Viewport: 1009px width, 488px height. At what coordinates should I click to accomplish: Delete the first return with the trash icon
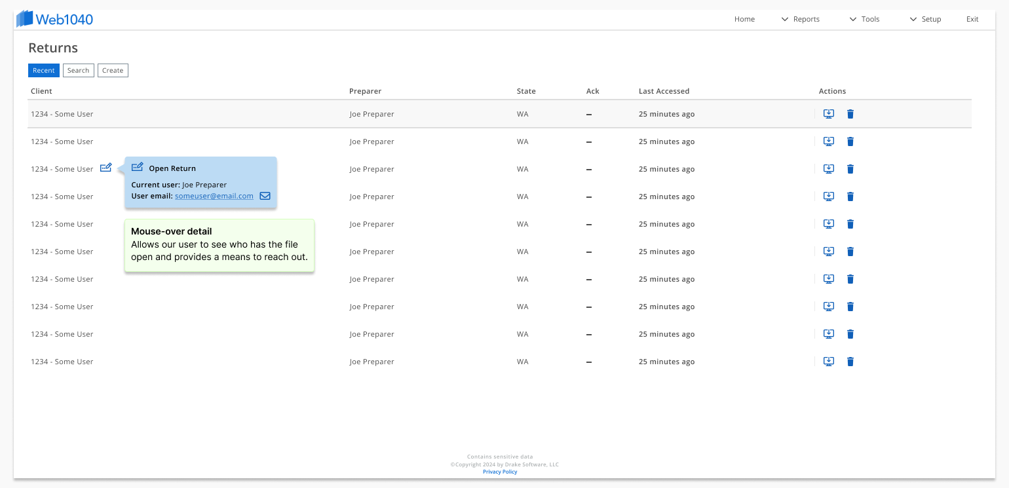coord(850,114)
